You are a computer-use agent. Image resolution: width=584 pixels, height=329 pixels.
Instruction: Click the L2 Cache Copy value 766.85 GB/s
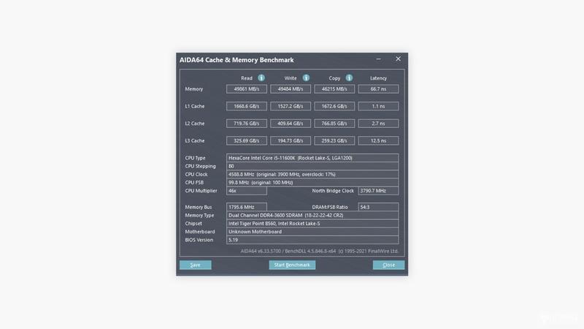tap(334, 124)
